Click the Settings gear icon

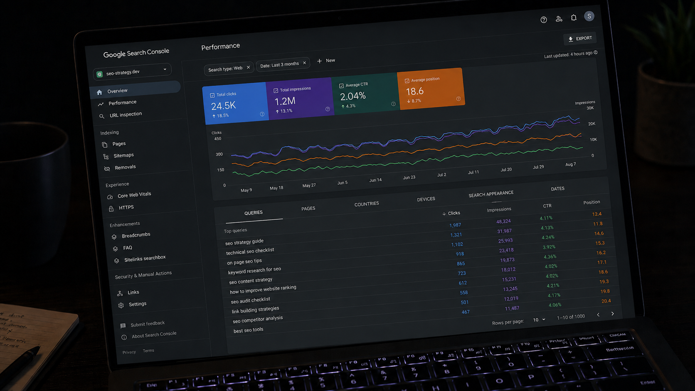(121, 305)
